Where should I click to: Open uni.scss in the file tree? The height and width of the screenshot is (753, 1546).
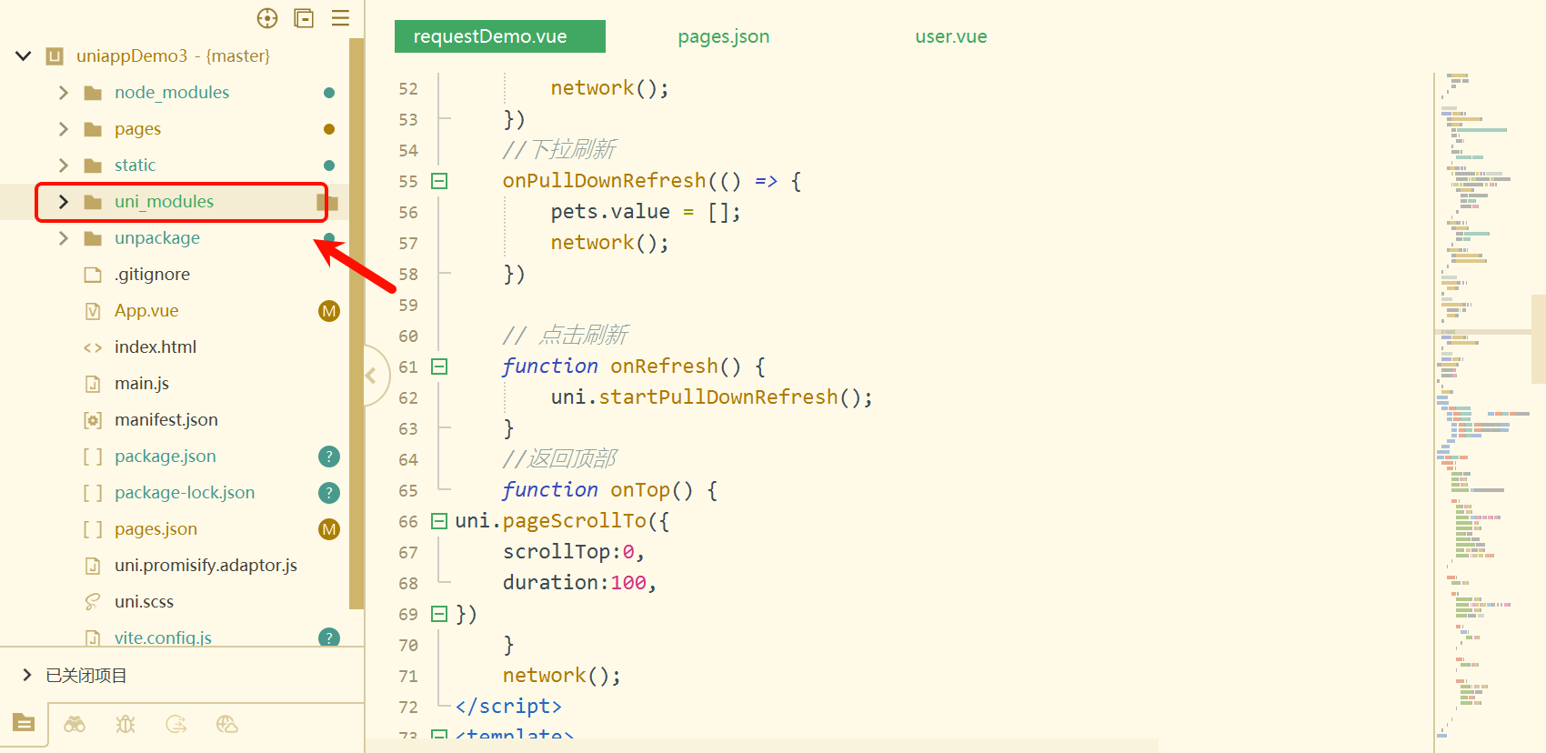click(144, 601)
